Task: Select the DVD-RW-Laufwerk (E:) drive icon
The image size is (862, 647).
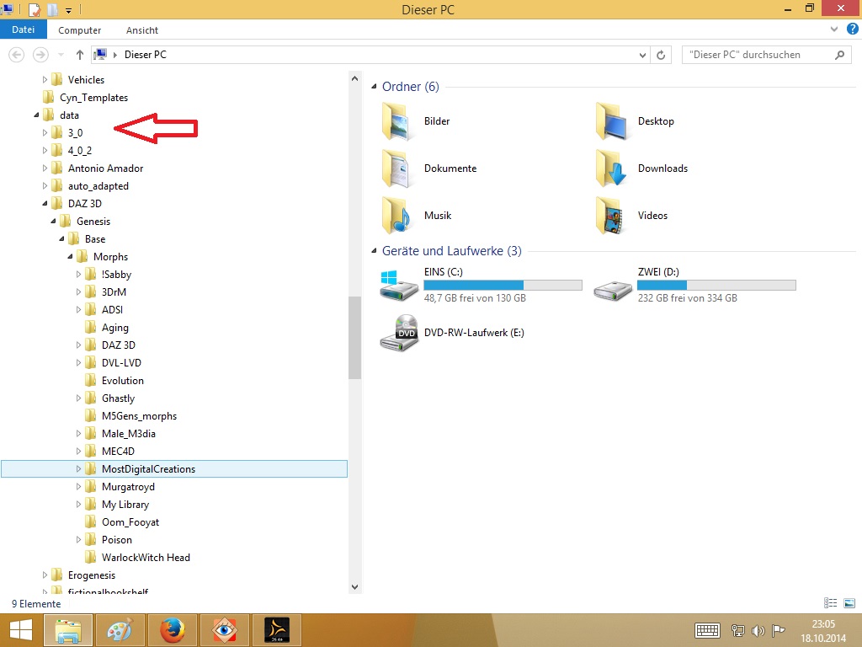Action: click(x=399, y=333)
